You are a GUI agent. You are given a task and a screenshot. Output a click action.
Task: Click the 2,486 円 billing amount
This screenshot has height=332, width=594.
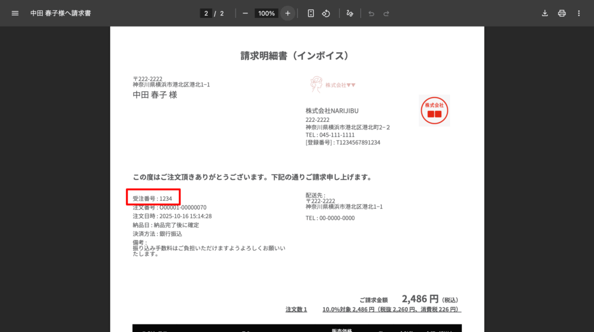coord(420,299)
